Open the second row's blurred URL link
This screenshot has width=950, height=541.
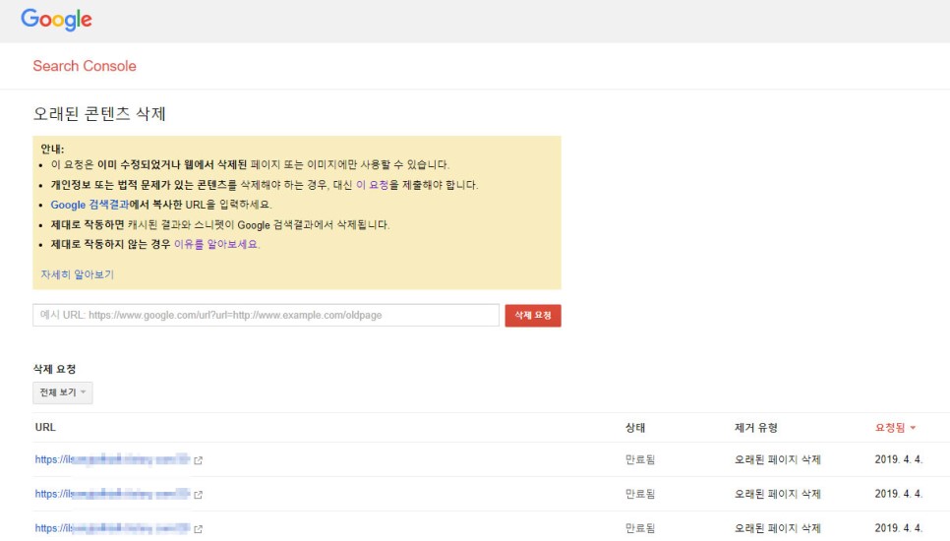tap(113, 494)
